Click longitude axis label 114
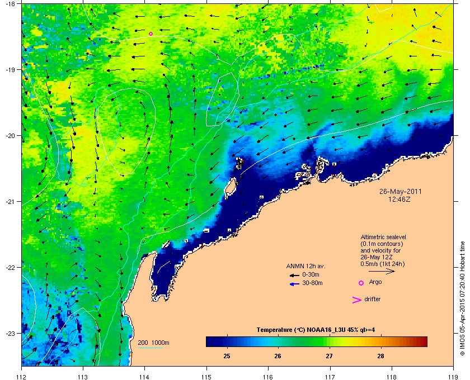This screenshot has height=380, width=470. [144, 377]
